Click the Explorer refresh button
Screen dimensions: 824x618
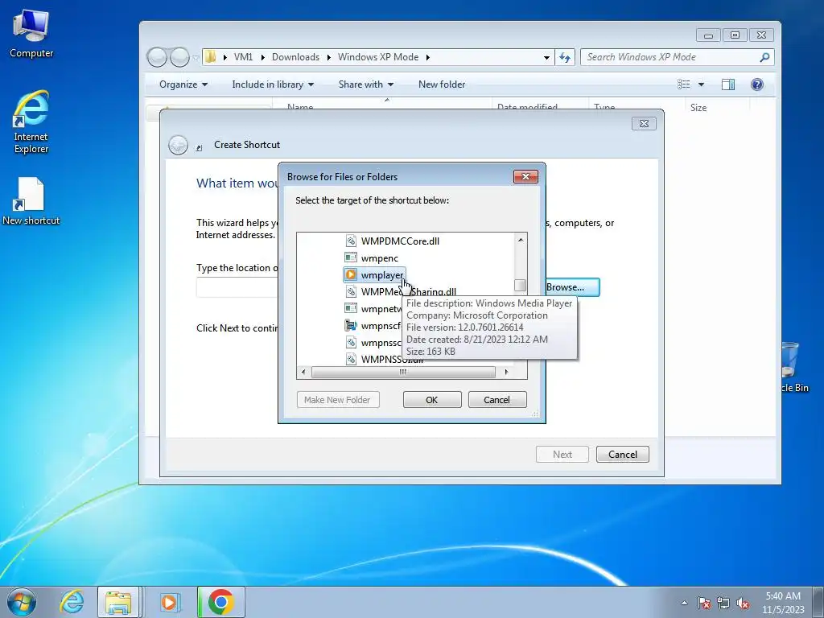coord(565,57)
